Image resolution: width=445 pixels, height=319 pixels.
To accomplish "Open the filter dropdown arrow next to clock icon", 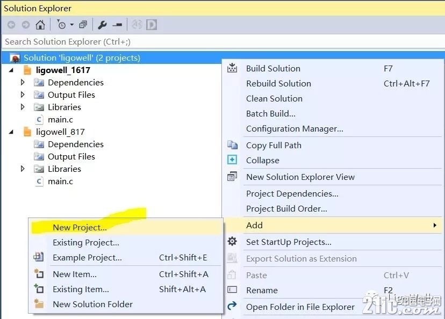I will click(x=71, y=24).
